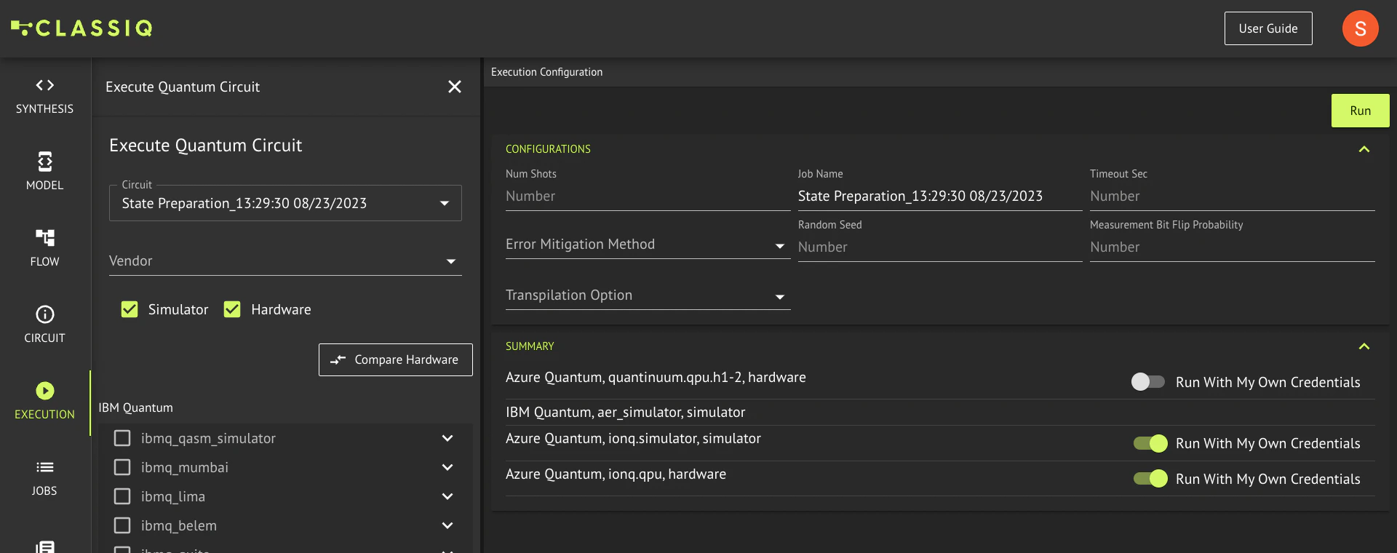Open the user avatar S menu
The height and width of the screenshot is (553, 1397).
click(1360, 28)
